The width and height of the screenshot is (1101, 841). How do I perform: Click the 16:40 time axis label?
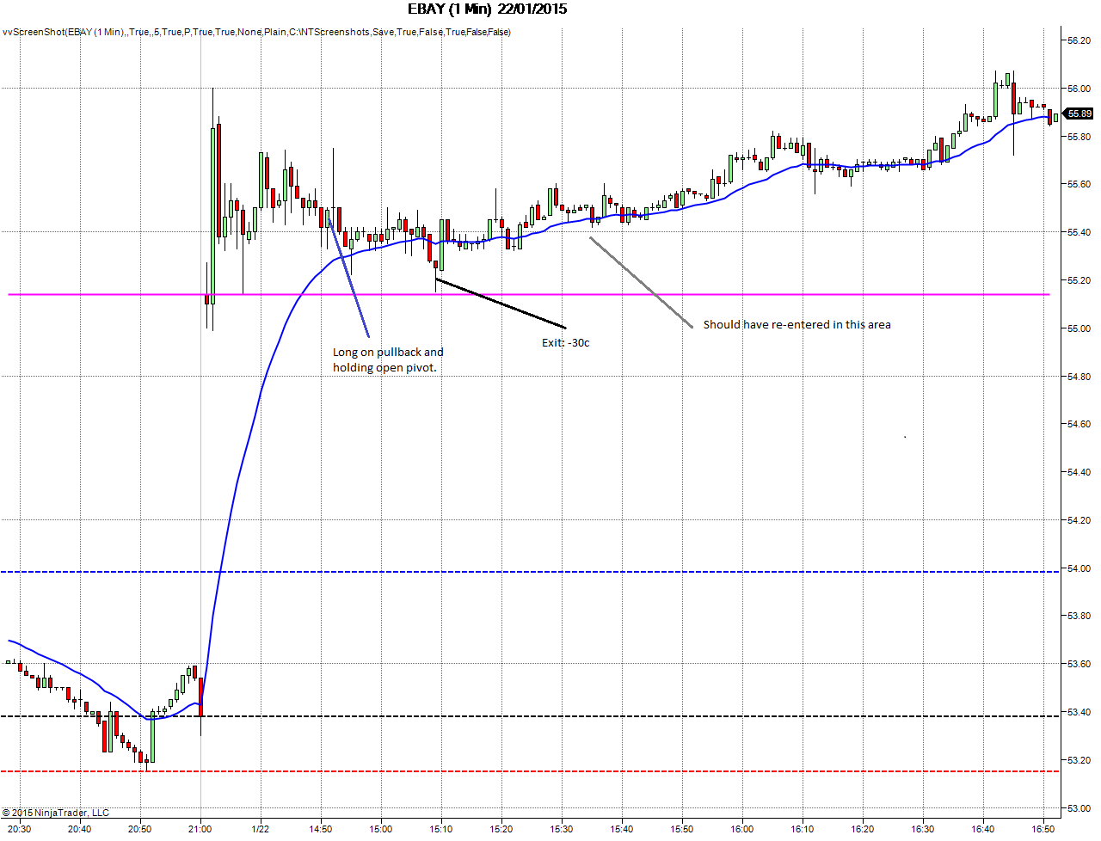[983, 829]
